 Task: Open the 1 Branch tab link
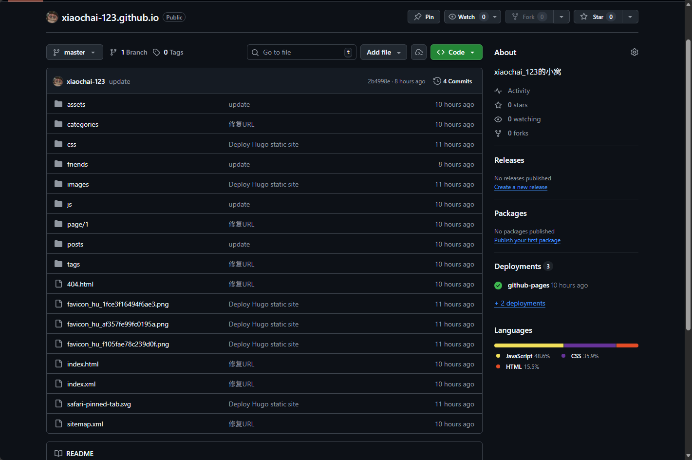point(129,52)
